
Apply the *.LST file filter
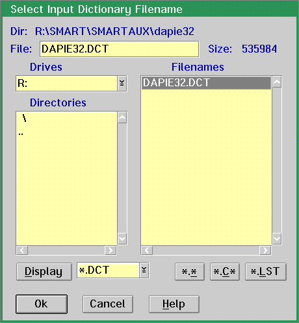point(266,272)
